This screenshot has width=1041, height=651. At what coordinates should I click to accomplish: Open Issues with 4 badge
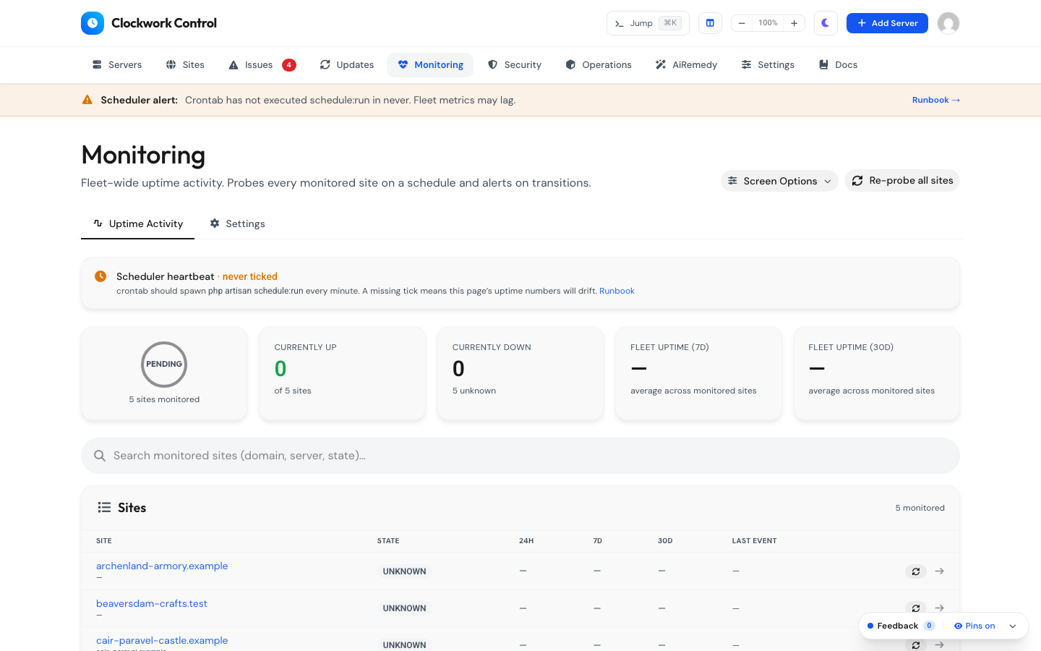click(262, 65)
